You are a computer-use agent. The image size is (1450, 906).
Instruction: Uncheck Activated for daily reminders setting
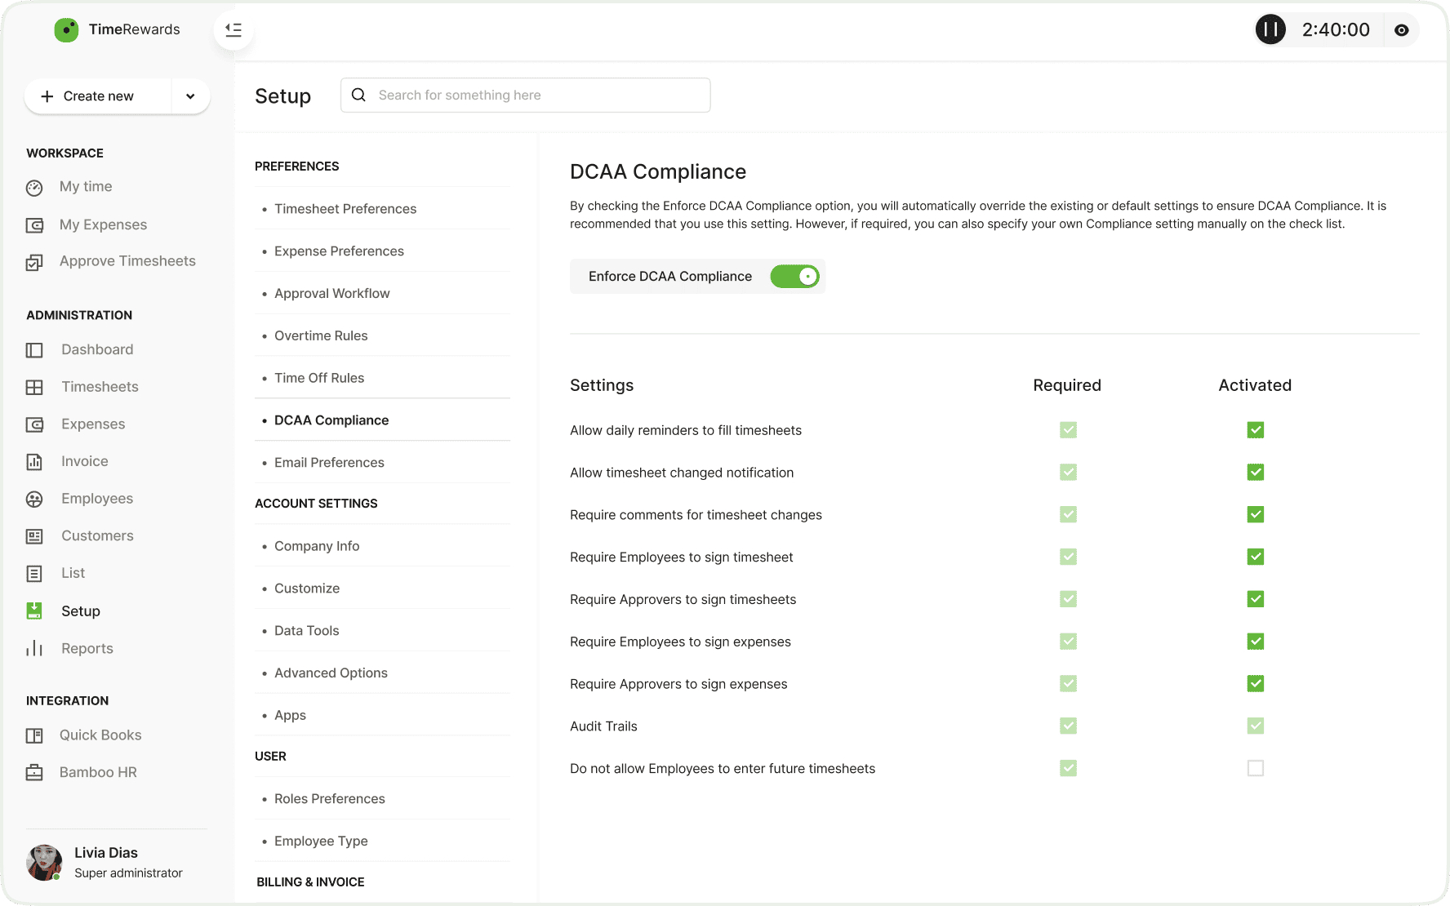1255,430
